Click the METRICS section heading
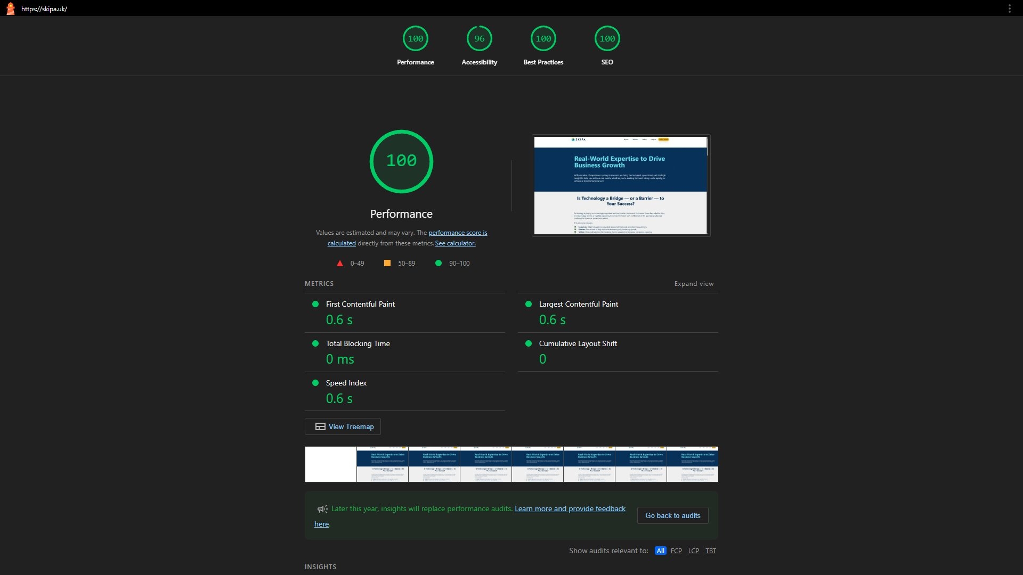Viewport: 1023px width, 575px height. click(319, 284)
